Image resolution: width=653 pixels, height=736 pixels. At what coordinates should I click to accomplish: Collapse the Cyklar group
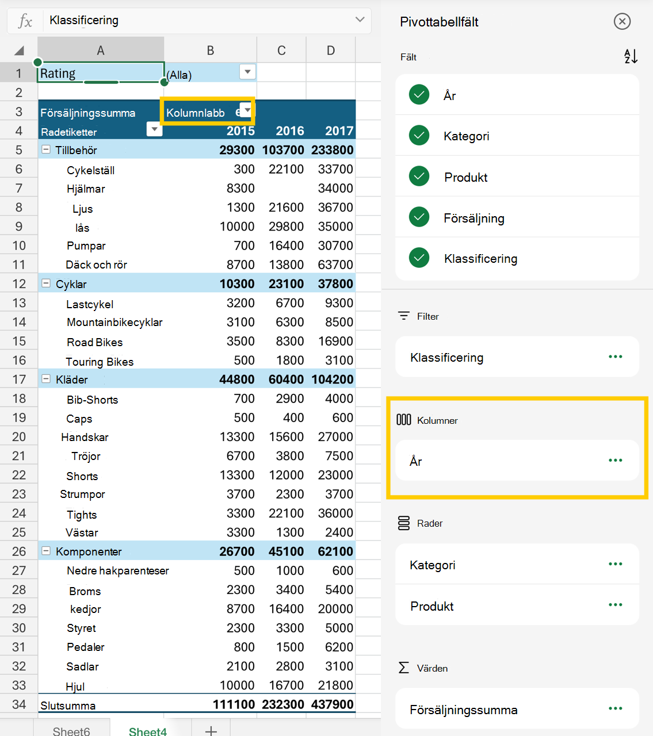46,283
